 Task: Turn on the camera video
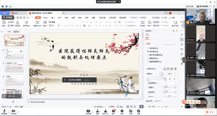point(13,112)
